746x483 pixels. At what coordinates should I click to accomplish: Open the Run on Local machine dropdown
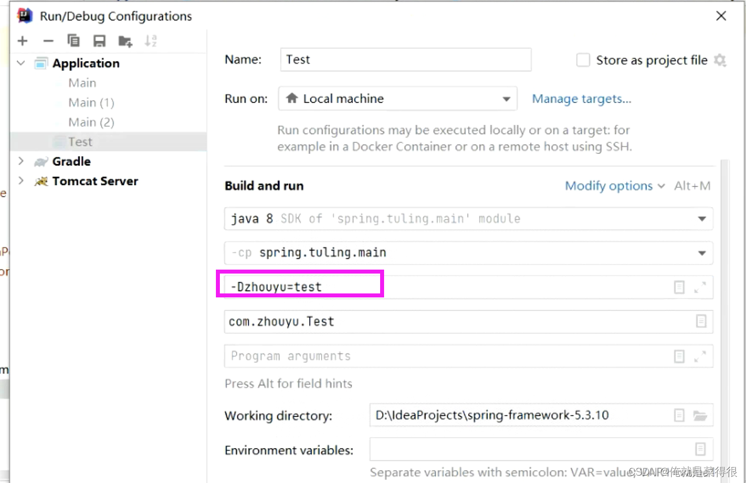[x=398, y=99]
